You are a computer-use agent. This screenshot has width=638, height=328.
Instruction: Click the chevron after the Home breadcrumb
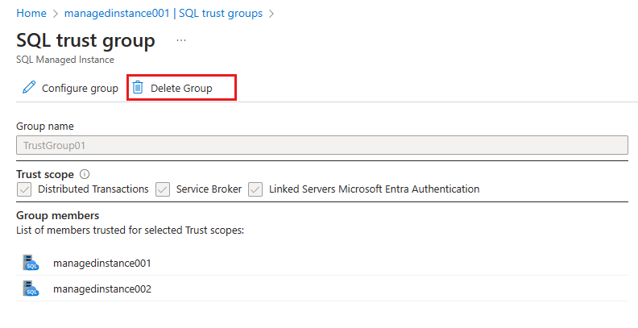point(56,14)
